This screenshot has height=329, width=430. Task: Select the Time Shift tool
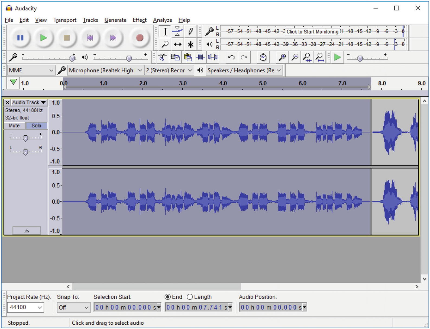(177, 44)
